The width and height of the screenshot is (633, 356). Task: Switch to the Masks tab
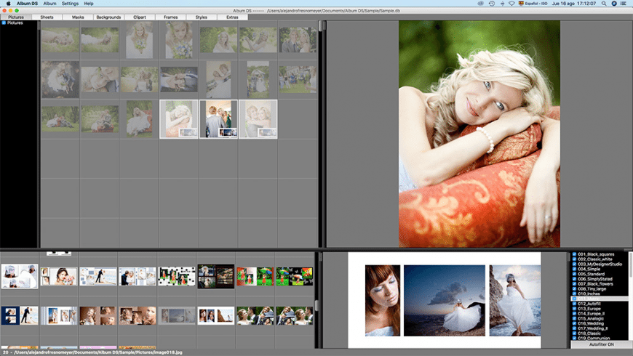coord(78,17)
